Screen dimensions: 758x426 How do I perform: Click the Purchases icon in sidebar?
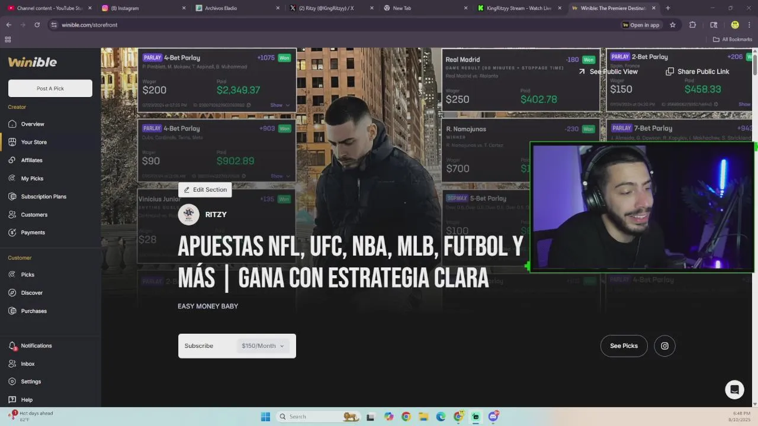click(12, 311)
